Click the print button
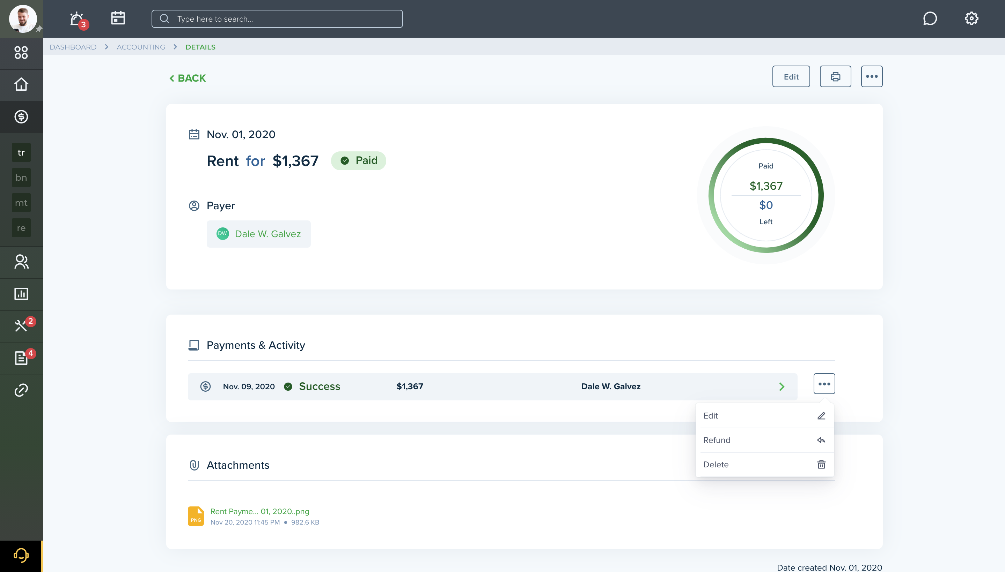The width and height of the screenshot is (1005, 572). pyautogui.click(x=836, y=77)
